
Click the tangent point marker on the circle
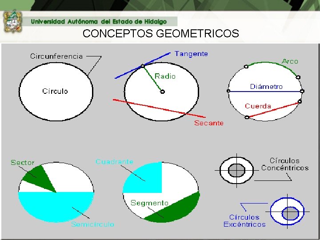[143, 66]
